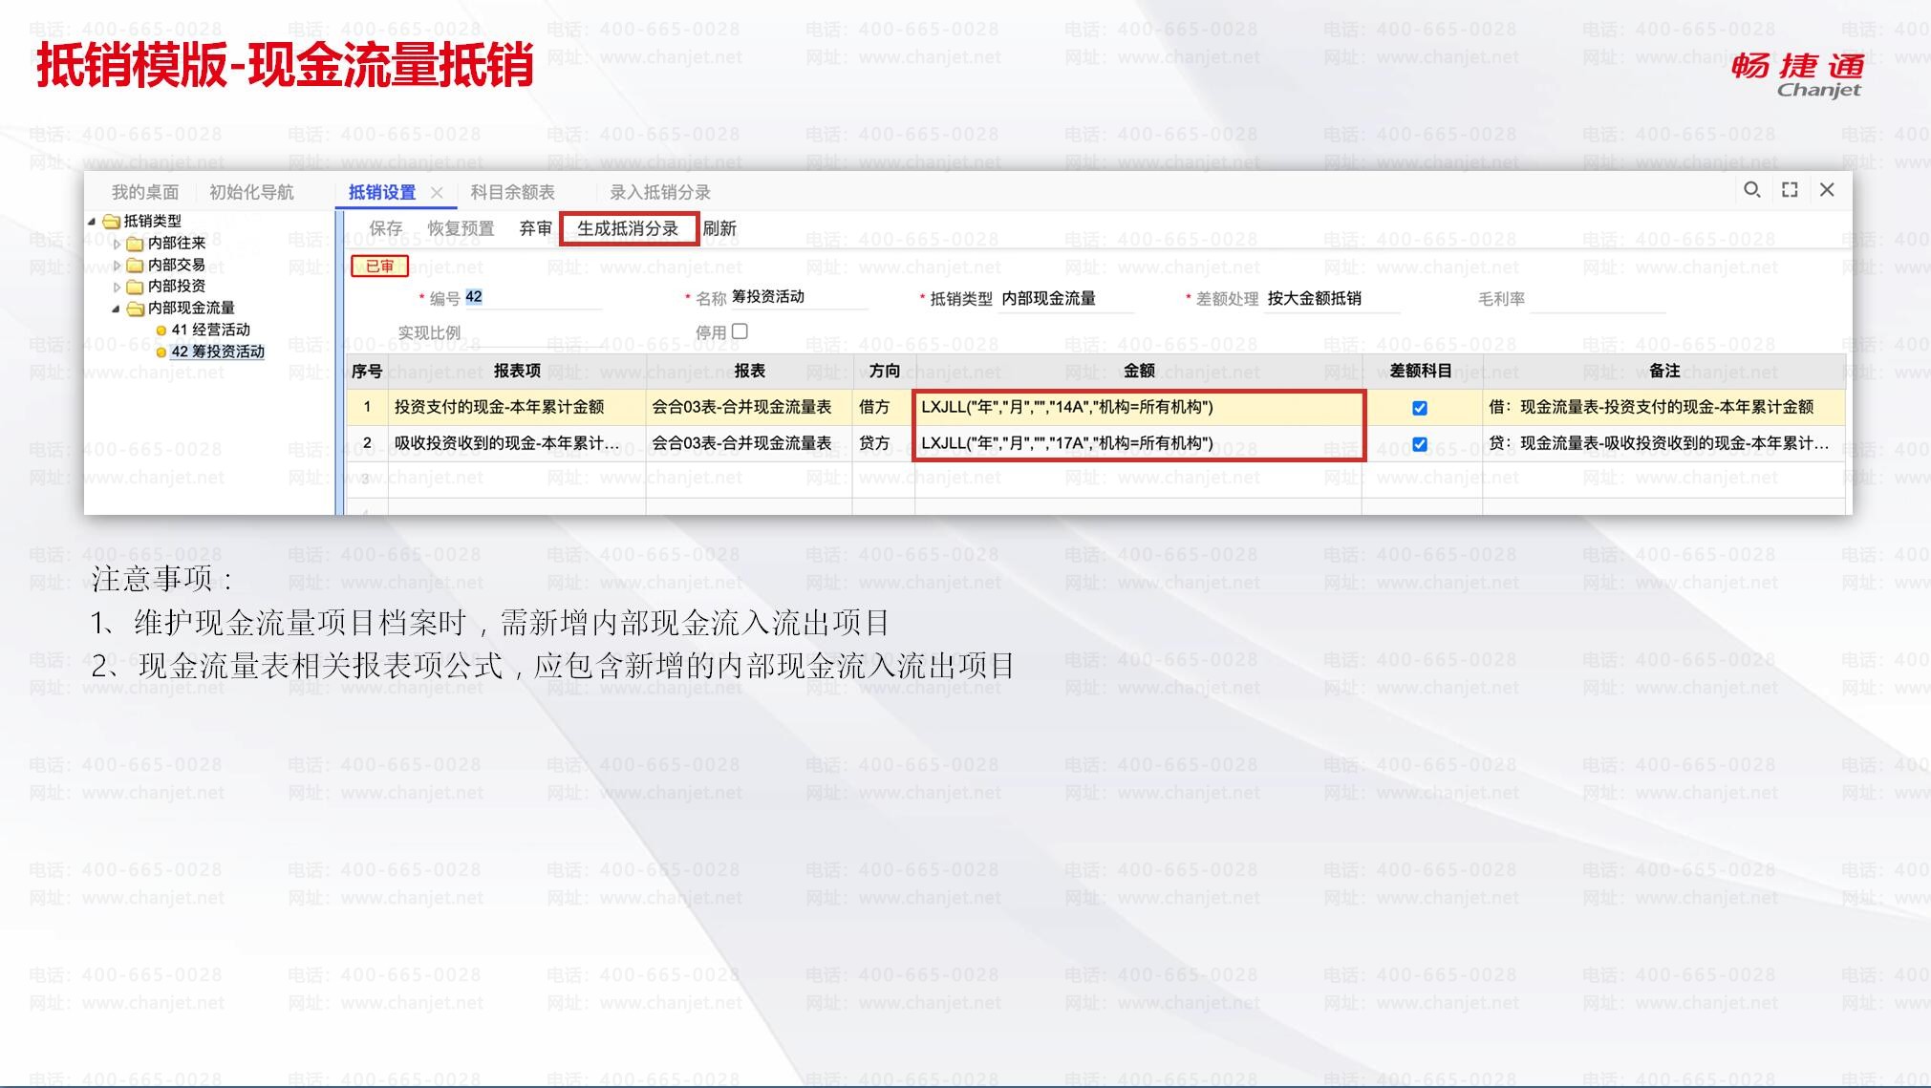Switch to the 科目余额表 tab

(x=512, y=193)
